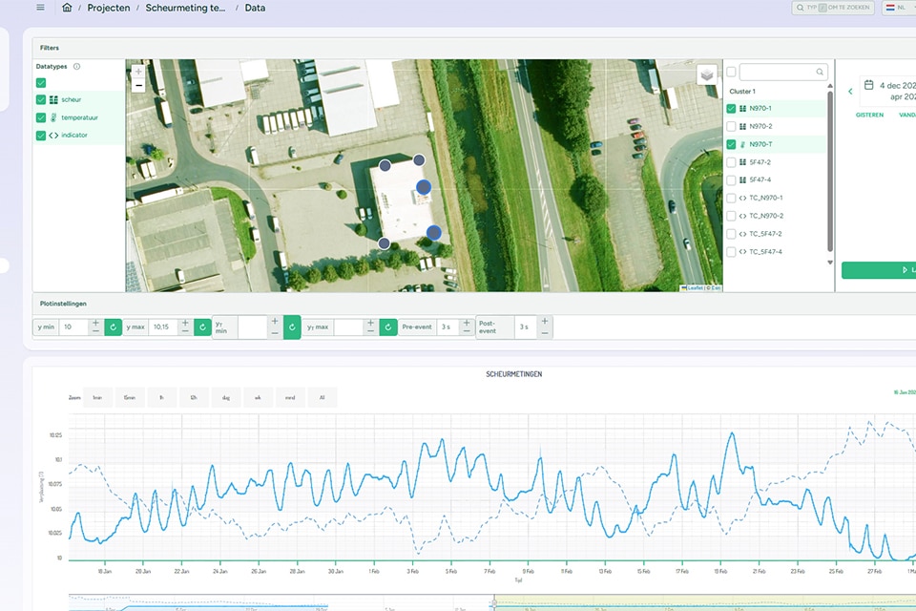The width and height of the screenshot is (916, 611).
Task: Set chart zoom to wk
Action: 258,397
